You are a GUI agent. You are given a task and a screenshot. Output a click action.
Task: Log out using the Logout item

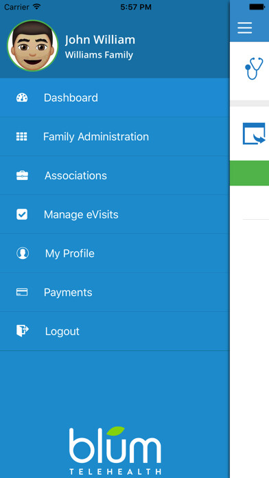click(x=115, y=331)
